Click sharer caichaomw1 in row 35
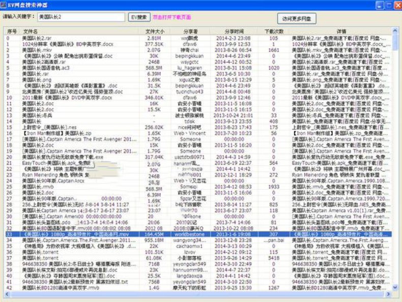Screen dimensions: 402x302 pos(189,246)
